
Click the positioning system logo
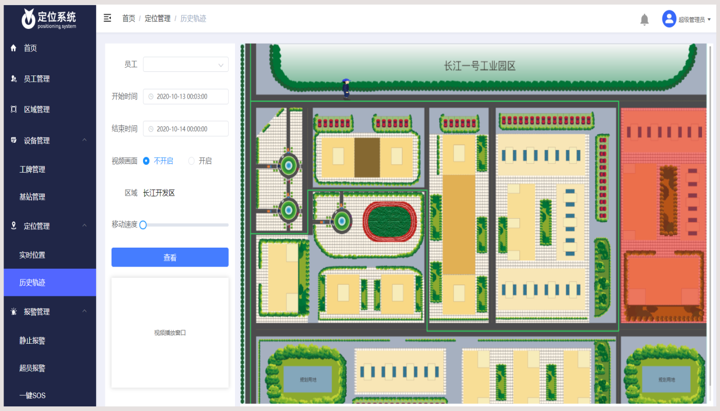point(49,19)
